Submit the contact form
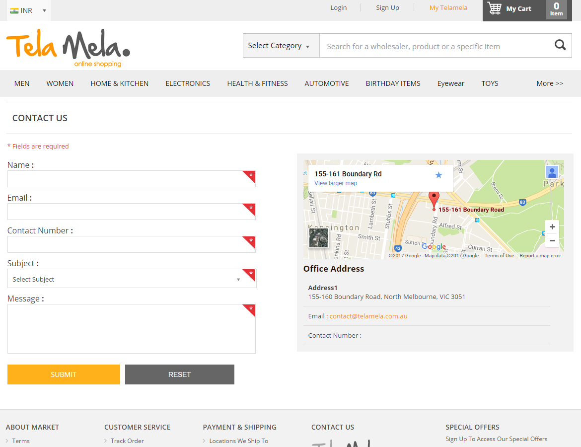This screenshot has height=447, width=581. point(64,374)
